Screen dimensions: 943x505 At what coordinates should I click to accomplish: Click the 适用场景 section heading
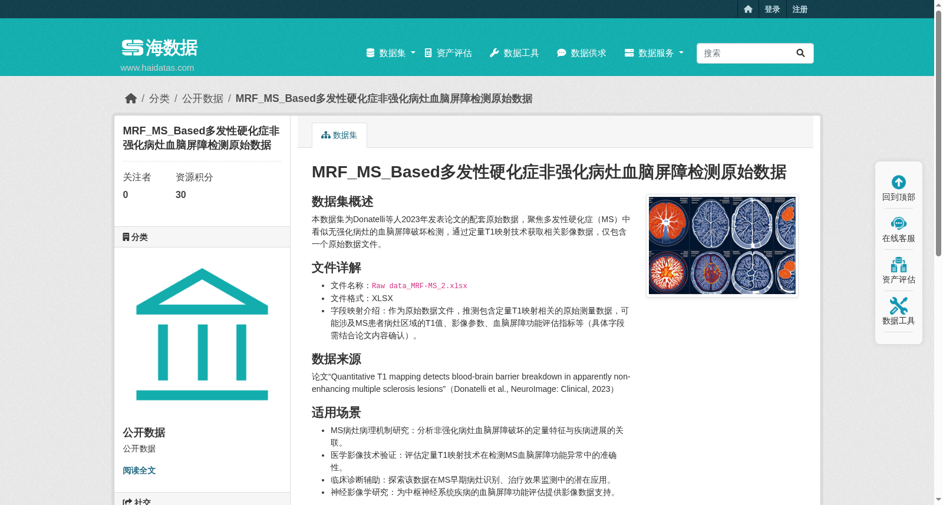pyautogui.click(x=337, y=412)
